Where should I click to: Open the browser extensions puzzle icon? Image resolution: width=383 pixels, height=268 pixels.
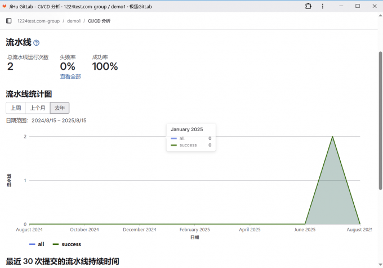point(308,6)
